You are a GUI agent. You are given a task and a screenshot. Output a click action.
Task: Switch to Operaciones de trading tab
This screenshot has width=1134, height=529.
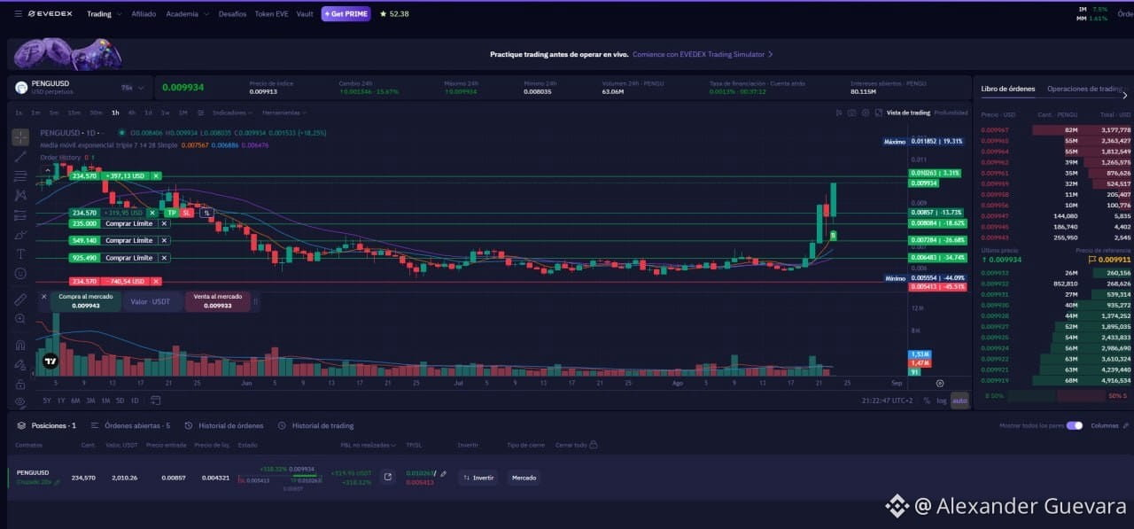click(x=1084, y=89)
